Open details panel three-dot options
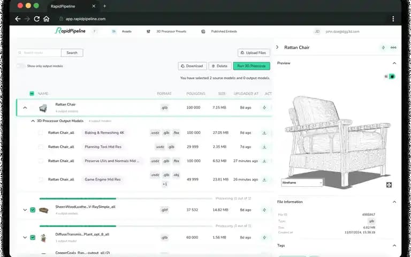 click(x=393, y=48)
